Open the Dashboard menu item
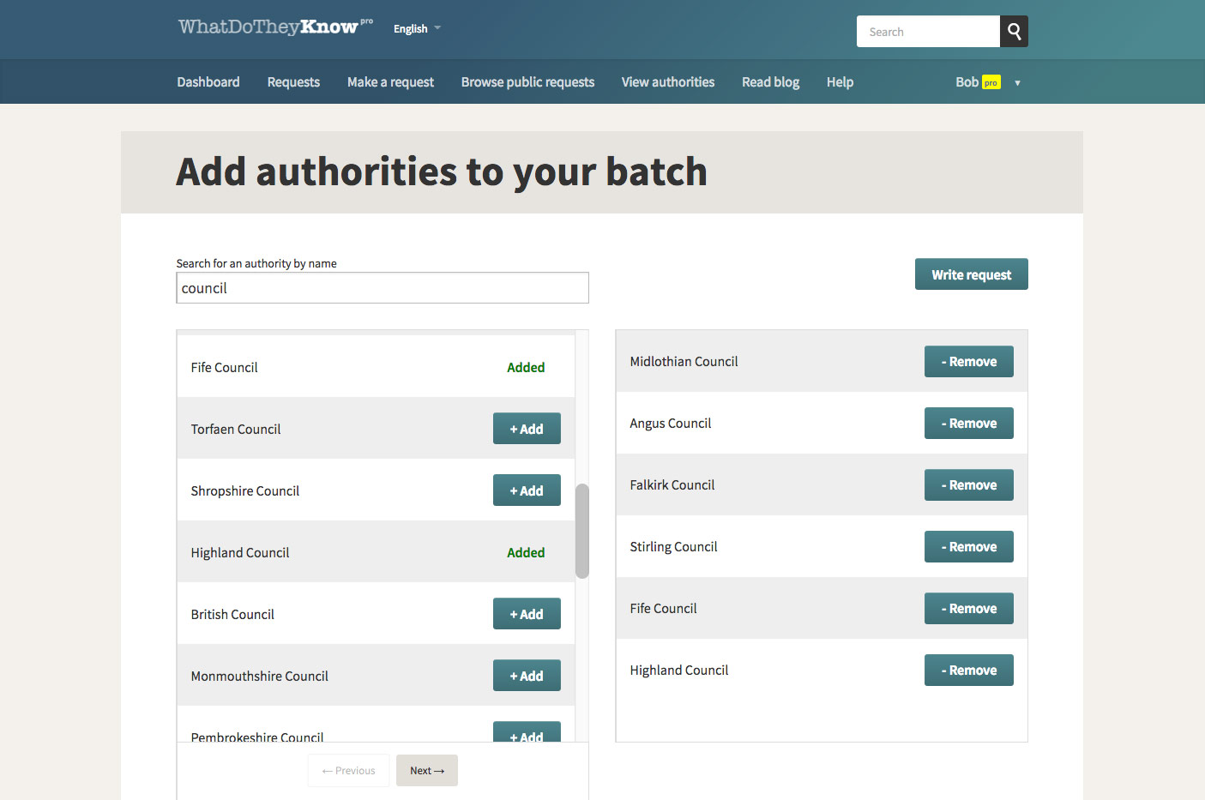This screenshot has height=800, width=1205. pyautogui.click(x=208, y=82)
